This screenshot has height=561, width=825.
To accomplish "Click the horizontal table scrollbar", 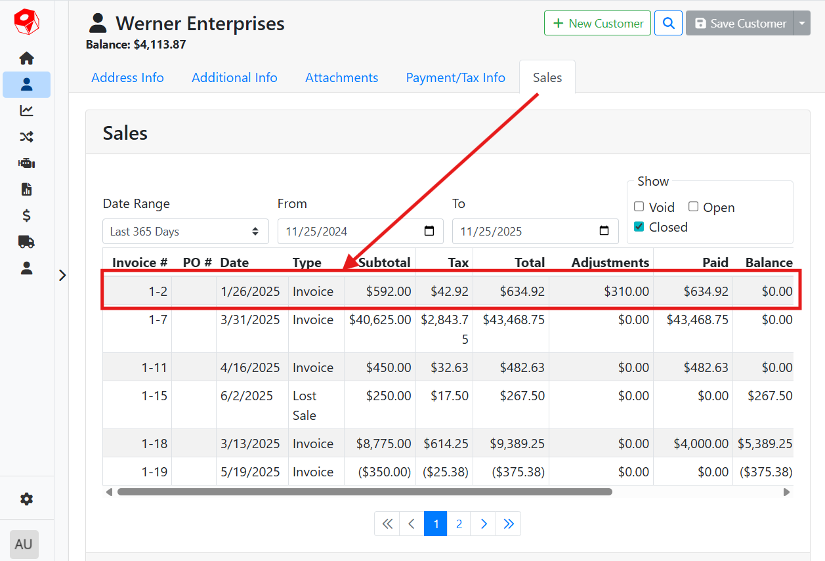I will (364, 491).
